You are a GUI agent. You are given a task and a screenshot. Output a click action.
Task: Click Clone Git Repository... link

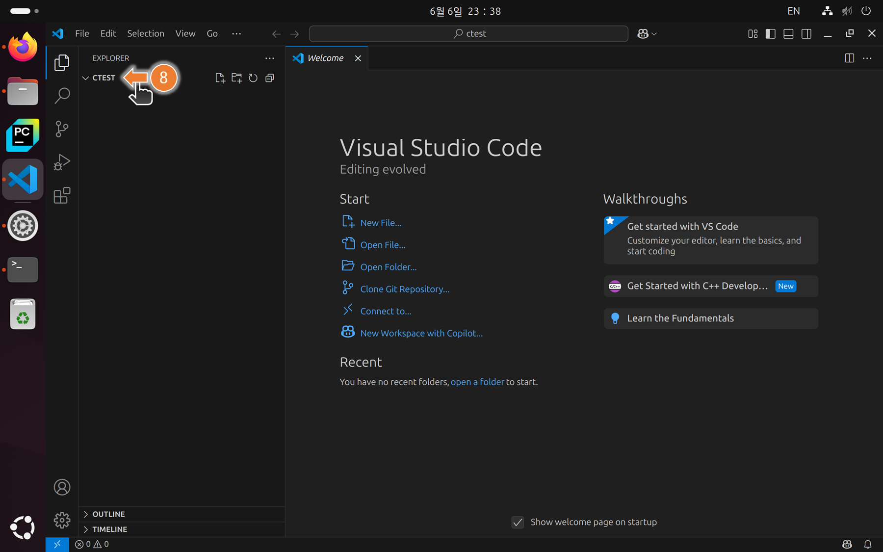[x=405, y=289]
